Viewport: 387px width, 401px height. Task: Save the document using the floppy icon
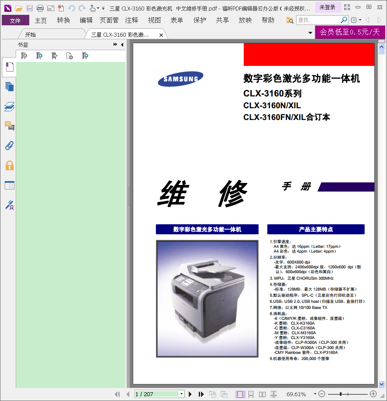pyautogui.click(x=30, y=8)
